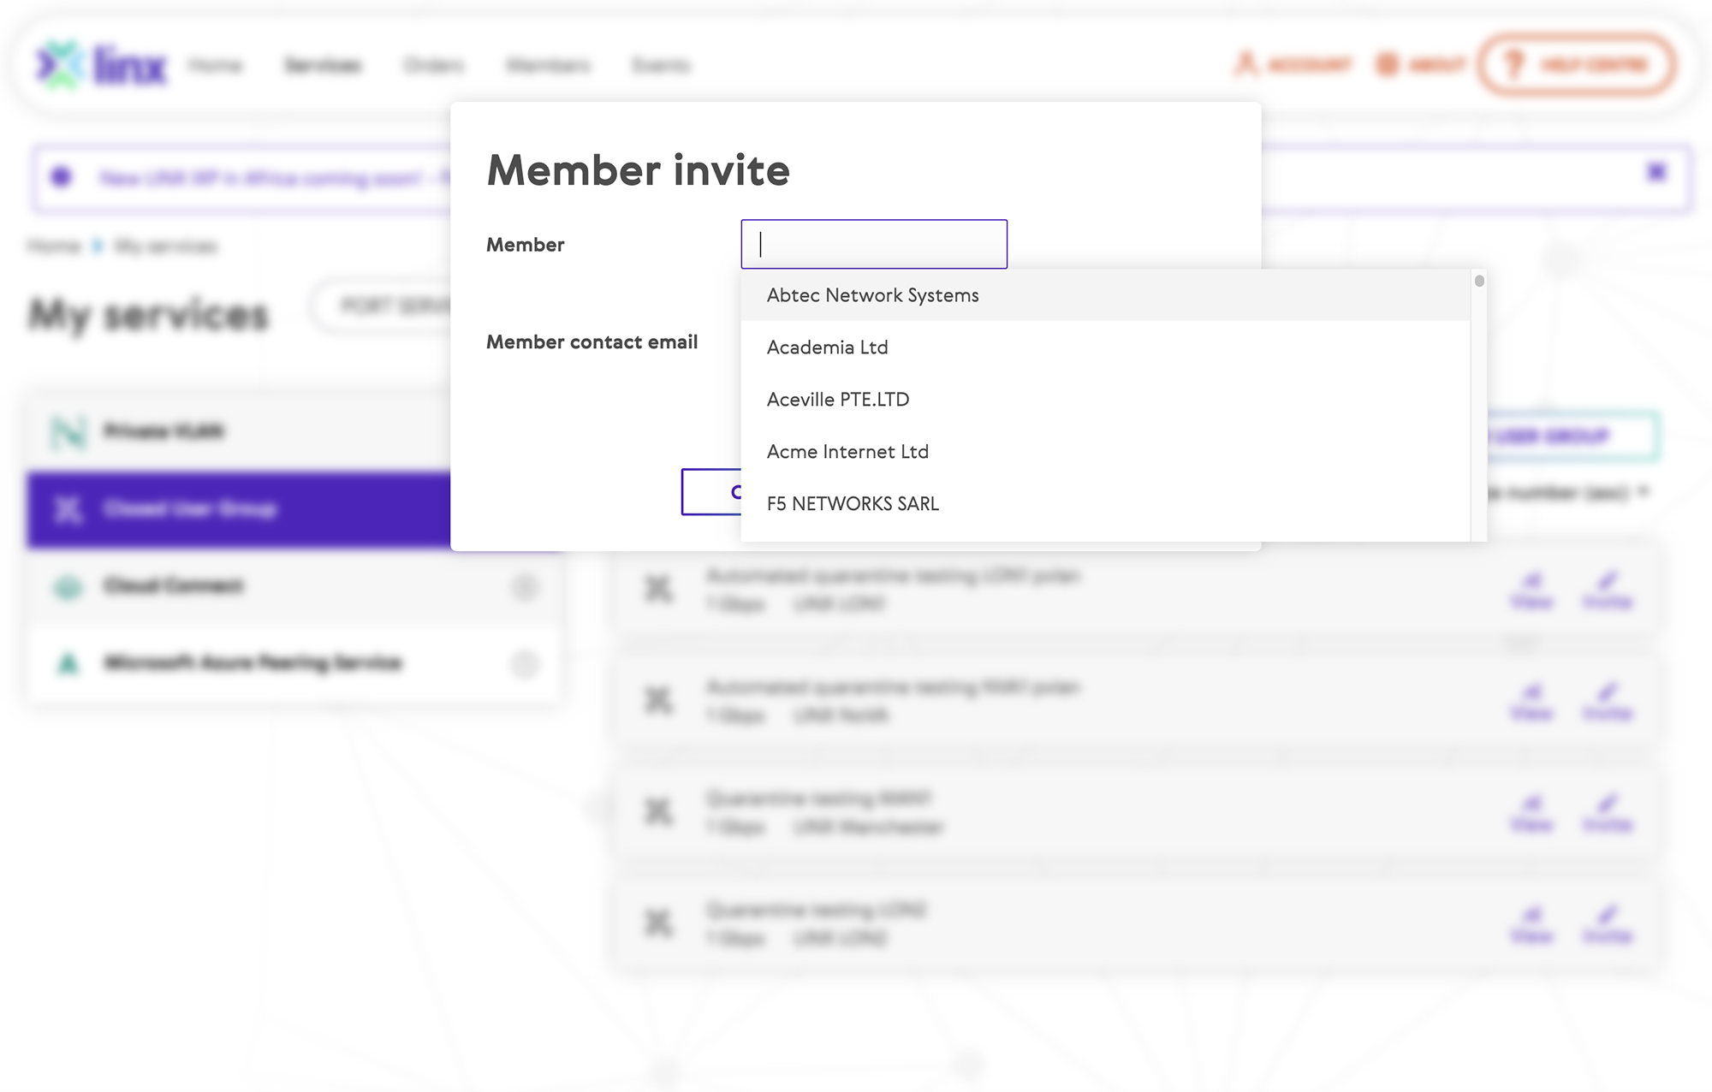Click Invite icon on the first quarantine row
Viewport: 1712px width, 1092px height.
click(1608, 590)
